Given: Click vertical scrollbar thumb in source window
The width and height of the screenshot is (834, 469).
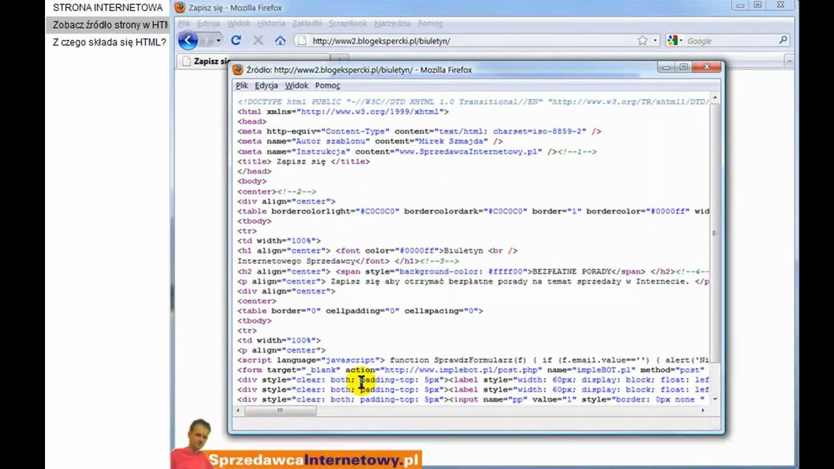Looking at the screenshot, I should click(x=715, y=233).
